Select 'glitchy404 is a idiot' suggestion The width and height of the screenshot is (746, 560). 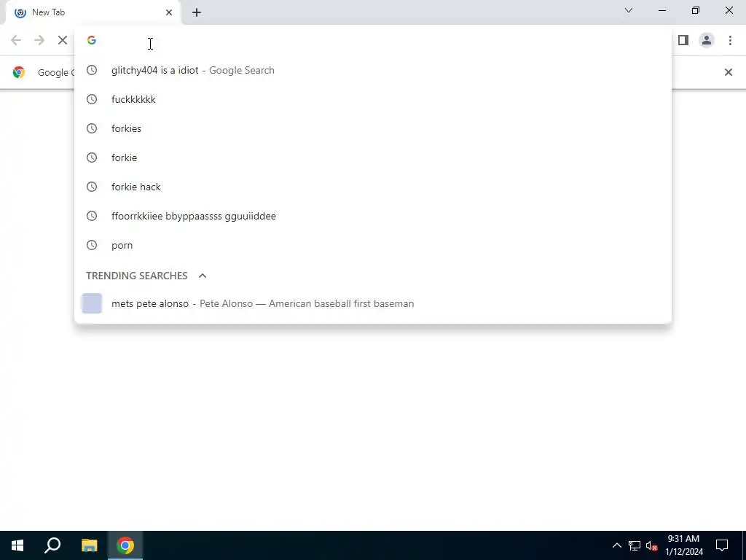(373, 71)
